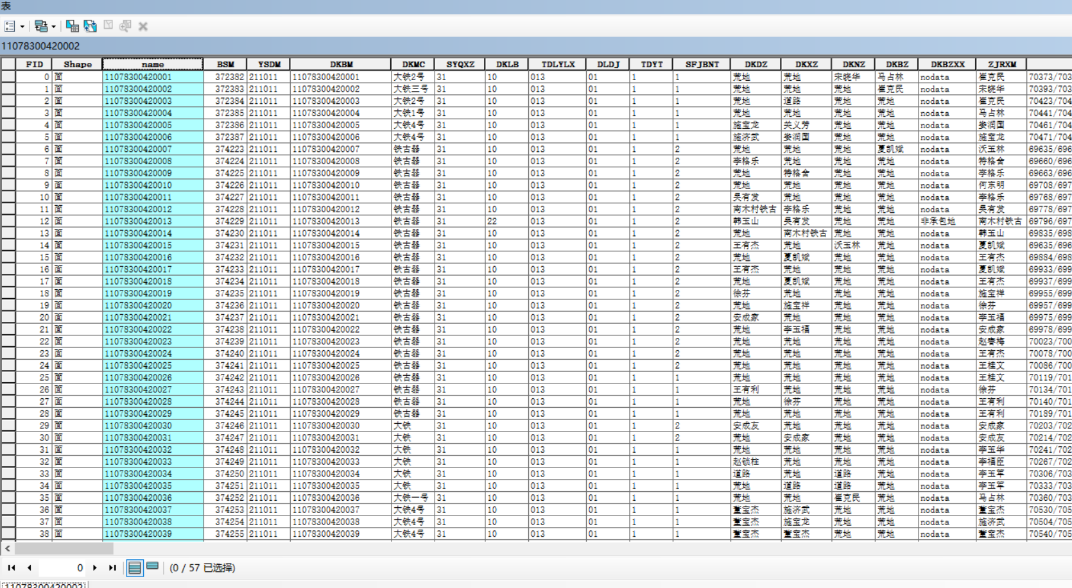Click the Related Tables icon

tap(41, 26)
